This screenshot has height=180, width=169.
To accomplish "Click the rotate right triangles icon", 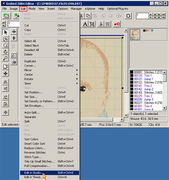I will pos(5,104).
